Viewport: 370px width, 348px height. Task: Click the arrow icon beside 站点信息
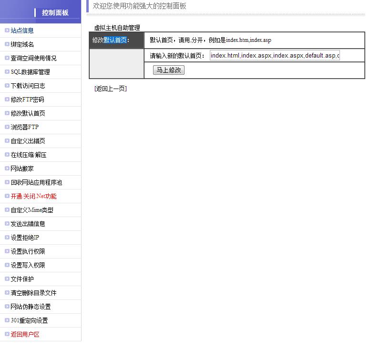7,30
